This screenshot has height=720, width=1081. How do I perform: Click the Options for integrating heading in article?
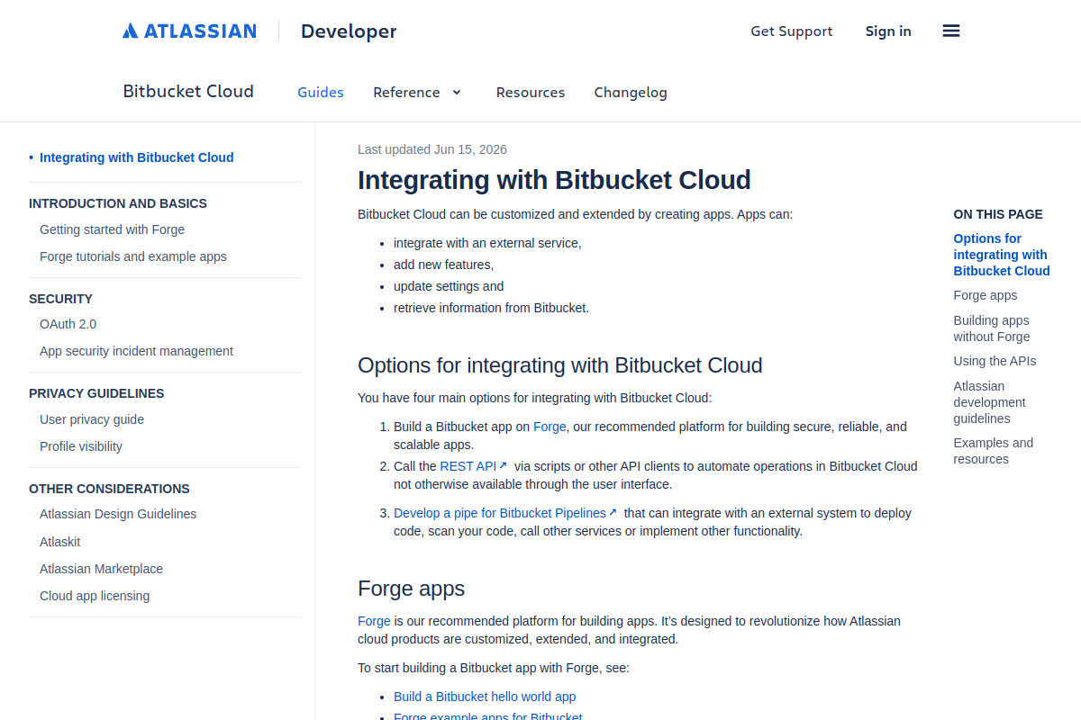560,365
